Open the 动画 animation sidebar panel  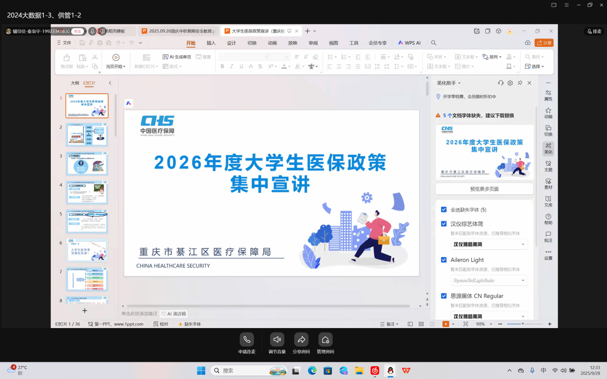point(548,113)
